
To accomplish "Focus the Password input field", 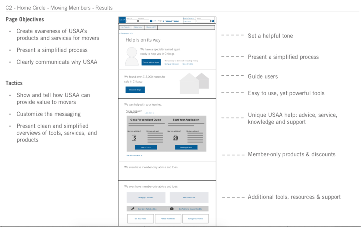I will [144, 21].
